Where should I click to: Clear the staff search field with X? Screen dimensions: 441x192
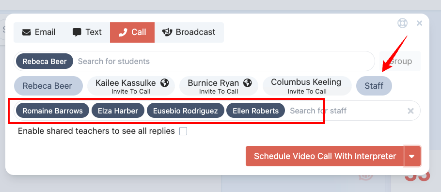coord(410,111)
